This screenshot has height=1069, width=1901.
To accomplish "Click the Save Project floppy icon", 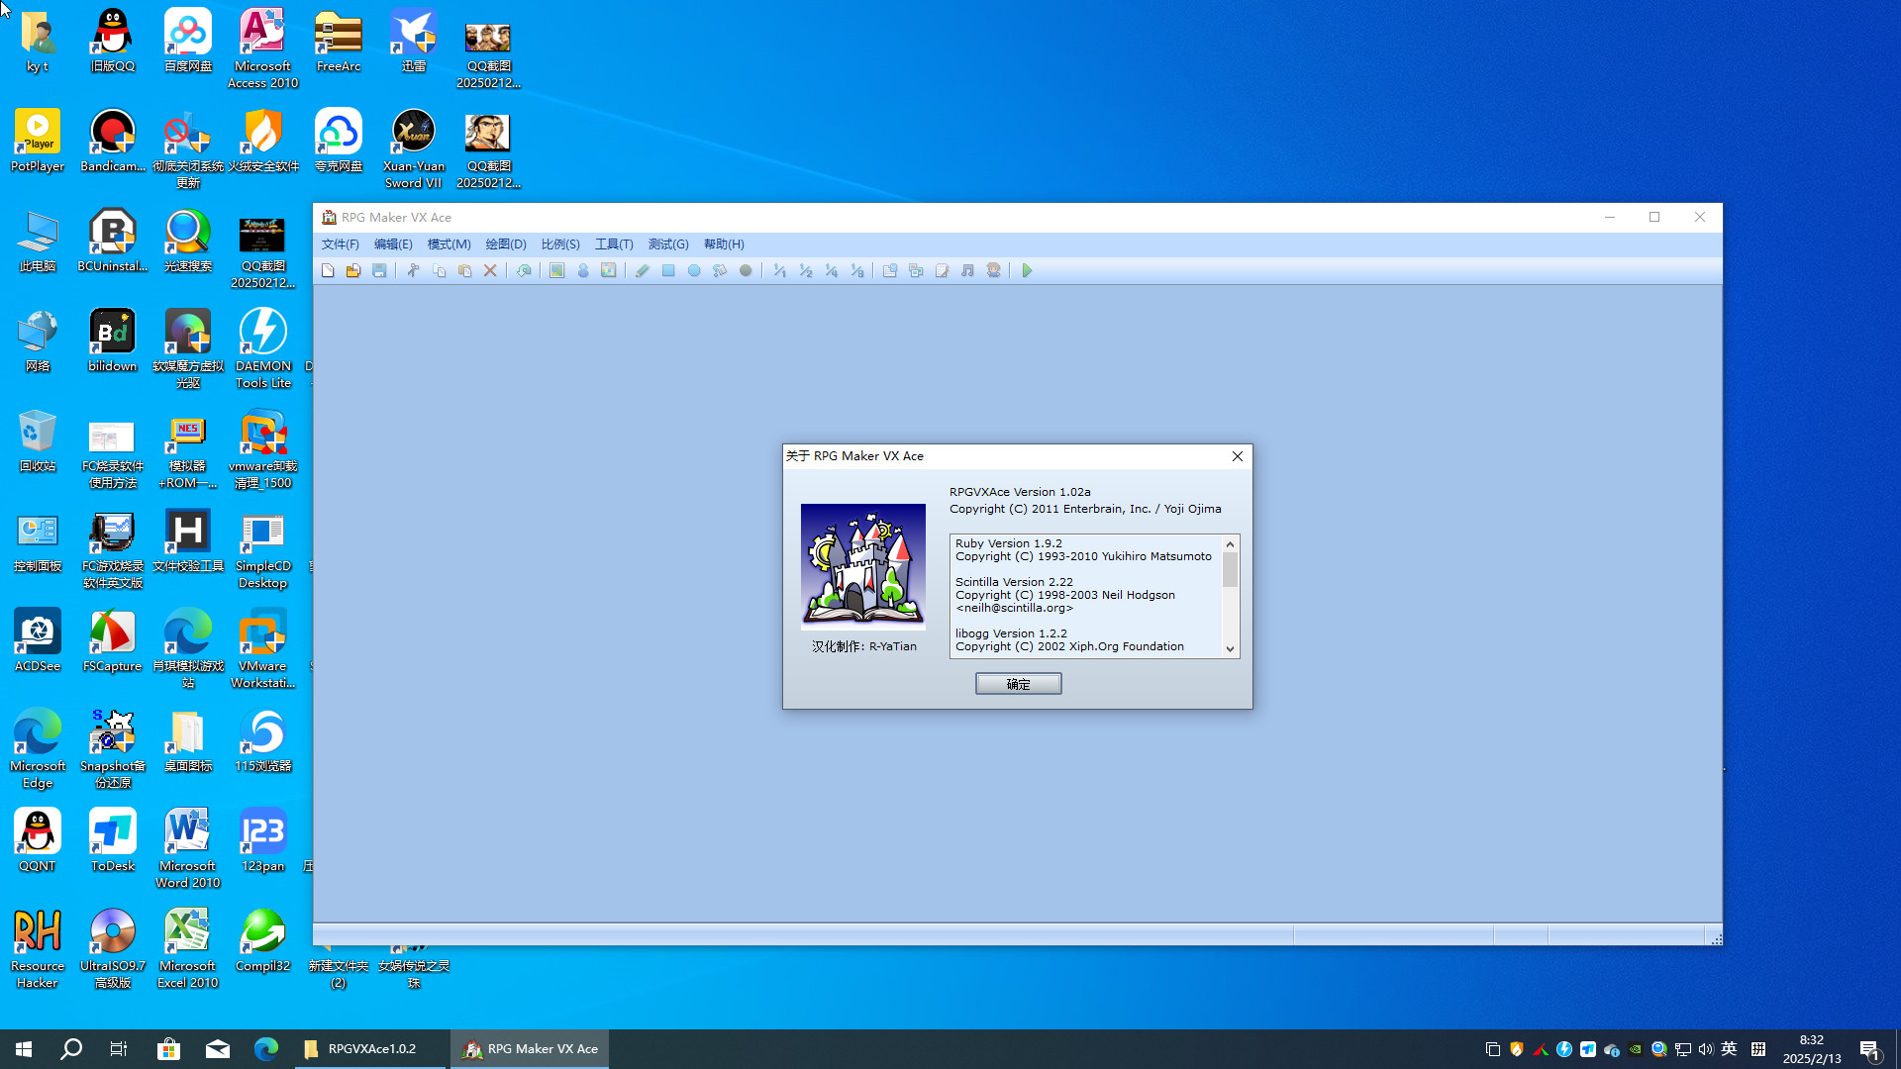I will [379, 270].
